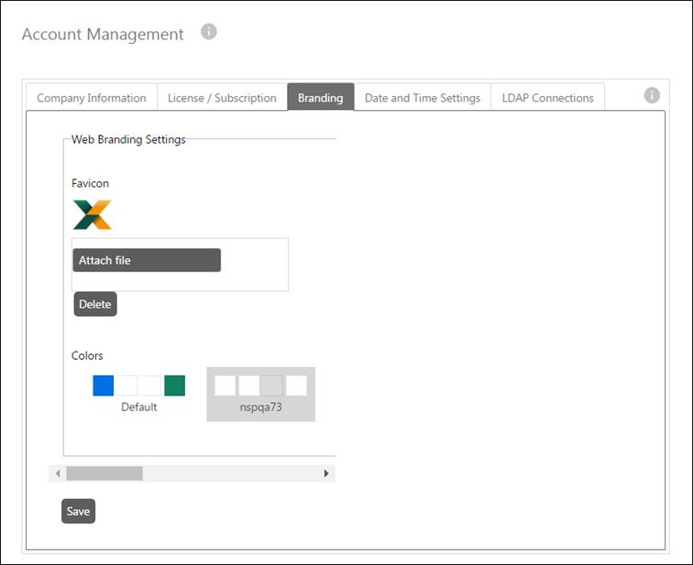
Task: Select the gray third swatch in nspqa73
Action: (x=272, y=386)
